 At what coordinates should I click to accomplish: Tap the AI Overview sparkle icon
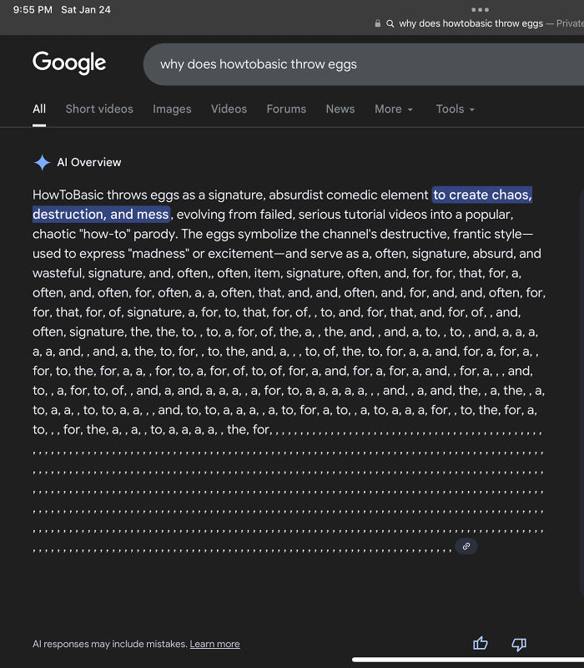click(x=43, y=162)
